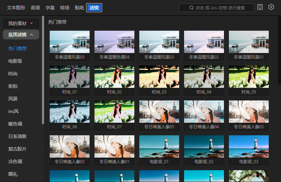Open the 字幕 tab
This screenshot has height=182, width=281.
coord(50,8)
